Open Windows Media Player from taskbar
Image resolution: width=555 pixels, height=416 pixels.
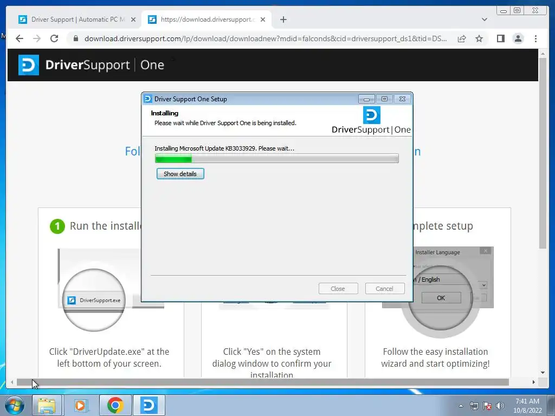point(81,405)
